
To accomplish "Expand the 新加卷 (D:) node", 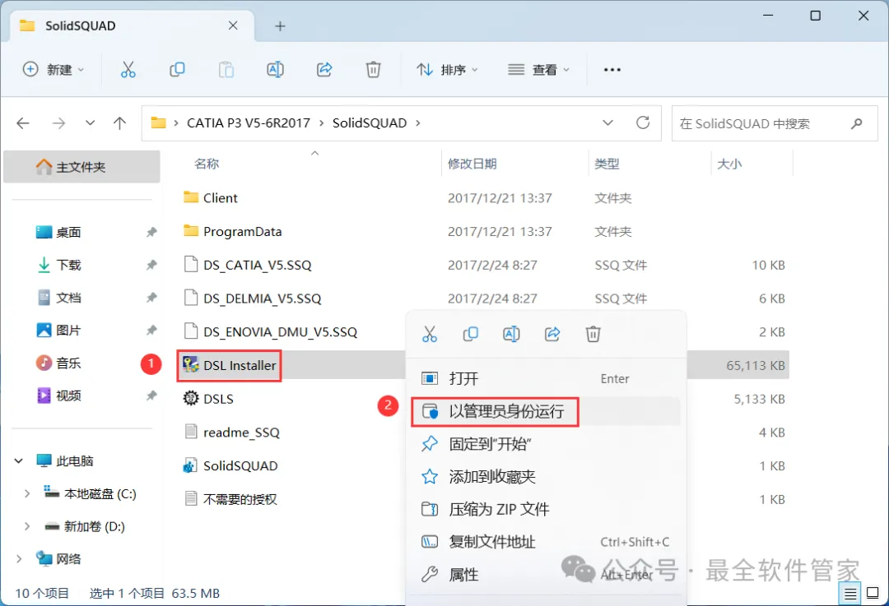I will [26, 527].
